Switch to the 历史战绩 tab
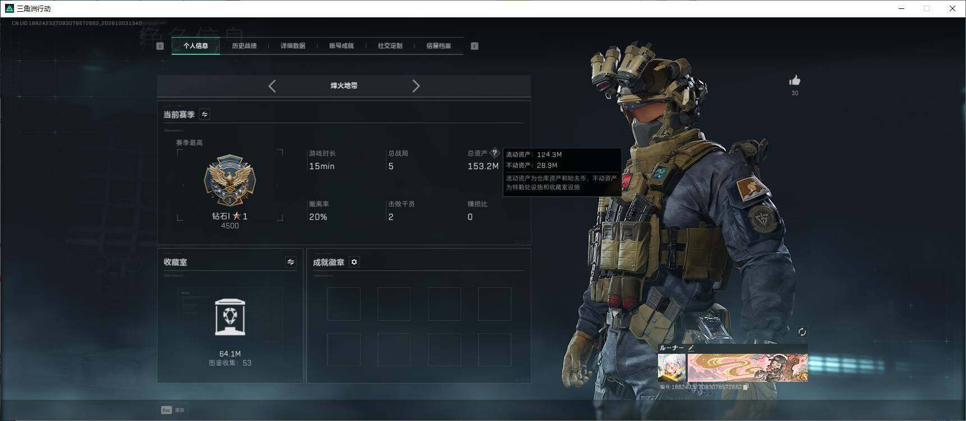Viewport: 966px width, 421px height. (x=244, y=46)
